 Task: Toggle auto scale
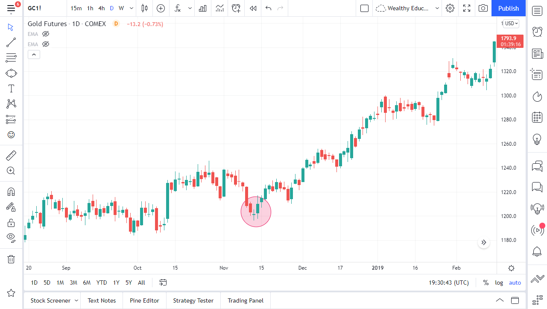coord(515,283)
